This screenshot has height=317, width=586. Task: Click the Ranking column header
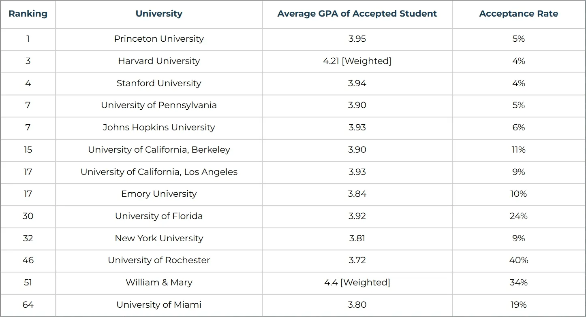click(28, 14)
